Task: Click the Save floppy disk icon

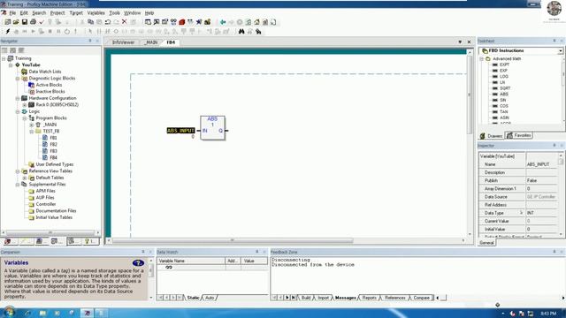Action: [x=25, y=22]
